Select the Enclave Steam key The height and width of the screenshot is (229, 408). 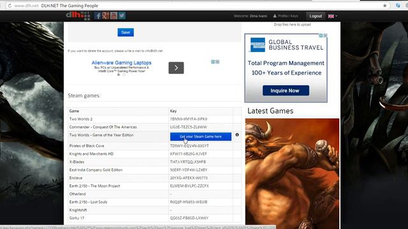coord(189,178)
